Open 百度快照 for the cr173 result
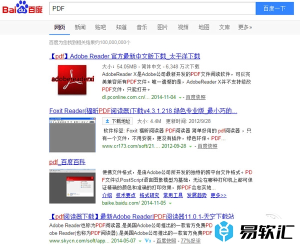This screenshot has height=244, width=300. pyautogui.click(x=207, y=146)
